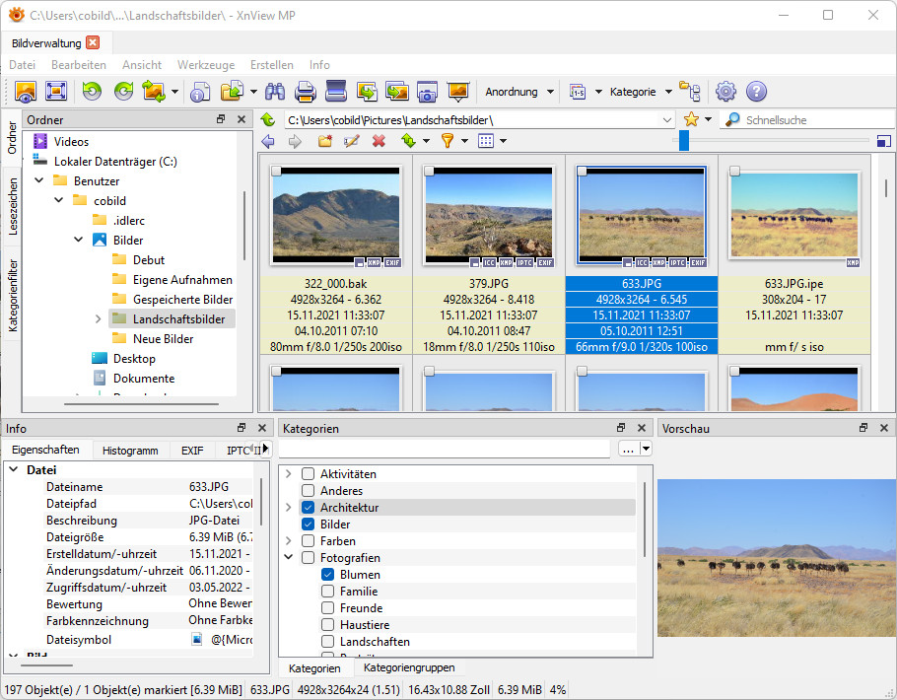
Task: Open the filter funnel icon
Action: point(448,140)
